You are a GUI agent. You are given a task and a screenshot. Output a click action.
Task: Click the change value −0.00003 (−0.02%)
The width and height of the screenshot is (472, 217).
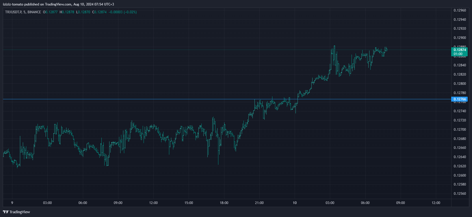click(123, 12)
